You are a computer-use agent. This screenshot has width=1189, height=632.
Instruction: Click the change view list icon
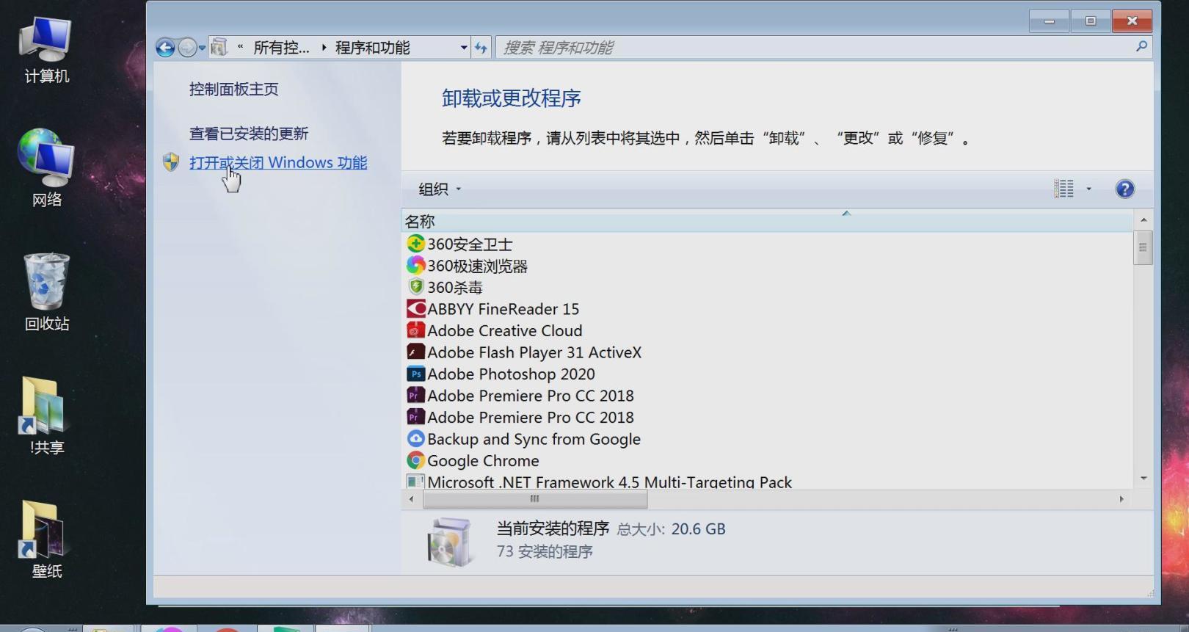click(1063, 189)
